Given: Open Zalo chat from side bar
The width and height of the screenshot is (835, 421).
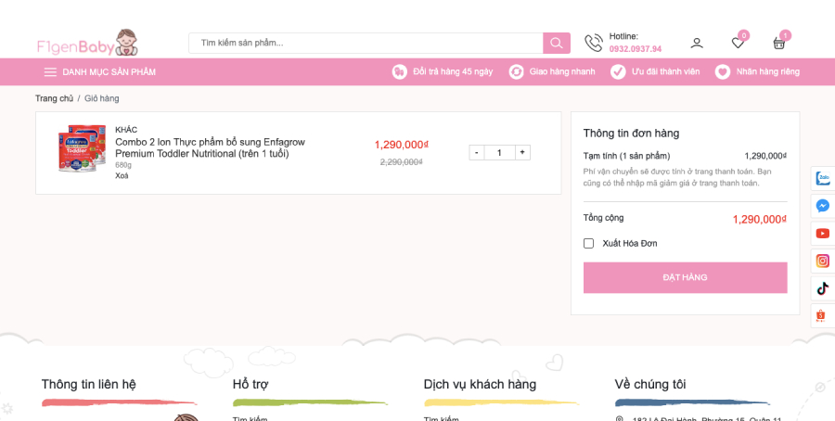Looking at the screenshot, I should click(823, 178).
